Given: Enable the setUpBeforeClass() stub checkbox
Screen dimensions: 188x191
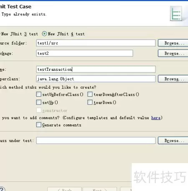Looking at the screenshot, I should click(x=39, y=94).
